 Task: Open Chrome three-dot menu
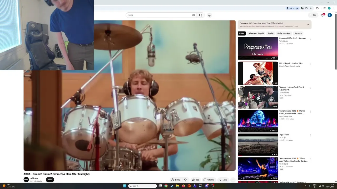pos(334,8)
